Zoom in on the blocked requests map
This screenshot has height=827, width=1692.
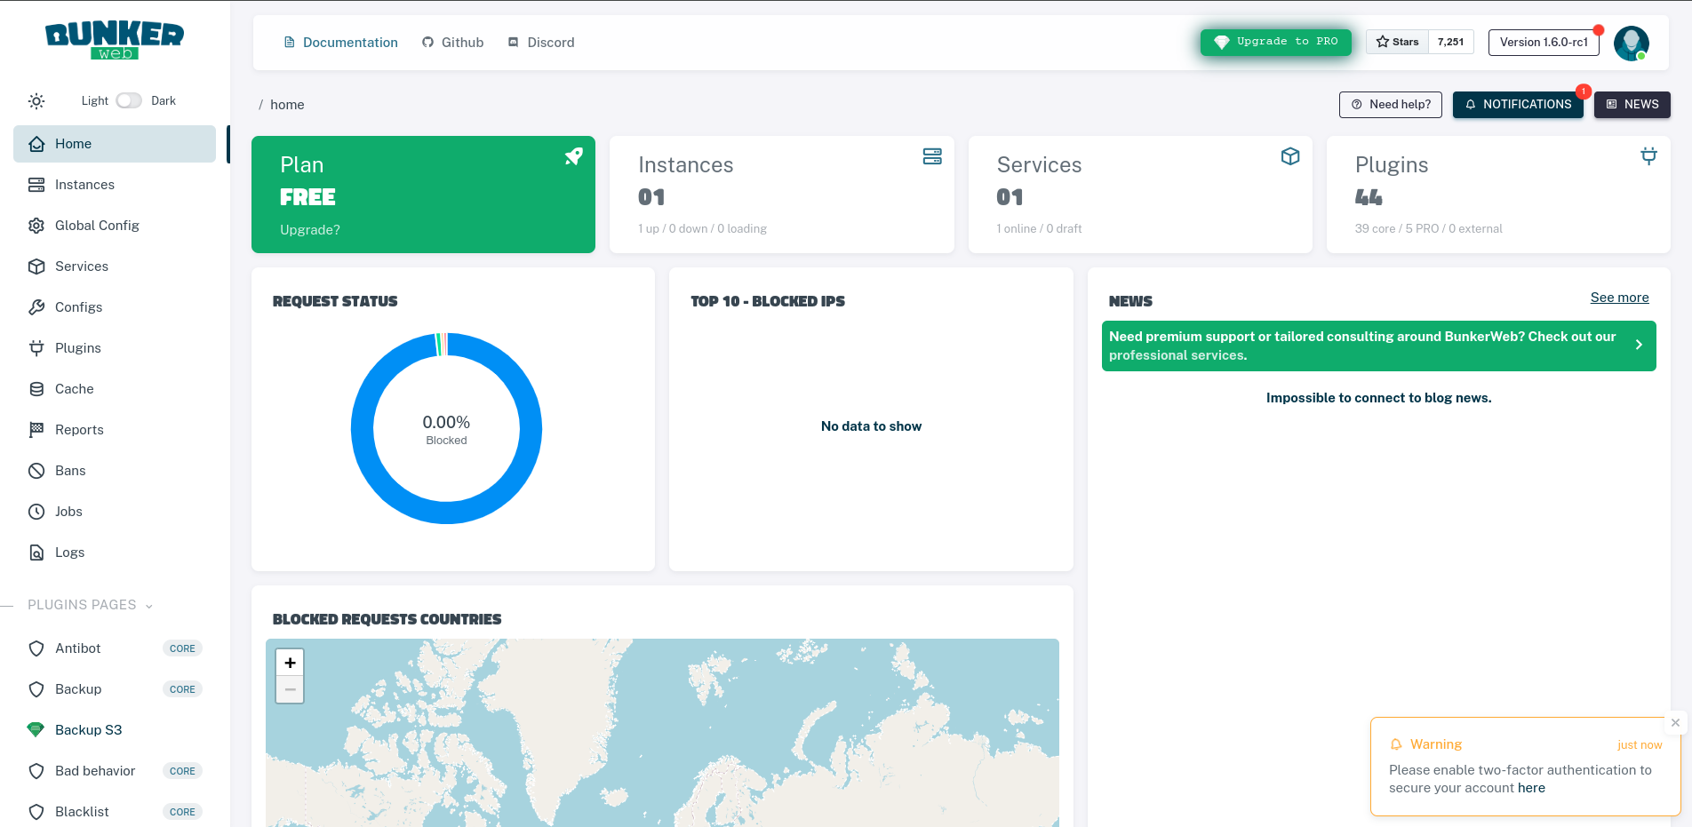click(x=290, y=662)
